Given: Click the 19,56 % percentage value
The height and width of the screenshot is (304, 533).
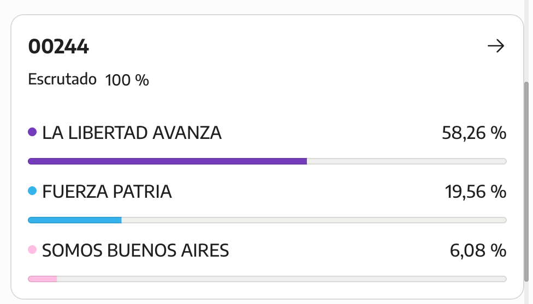Looking at the screenshot, I should 476,192.
